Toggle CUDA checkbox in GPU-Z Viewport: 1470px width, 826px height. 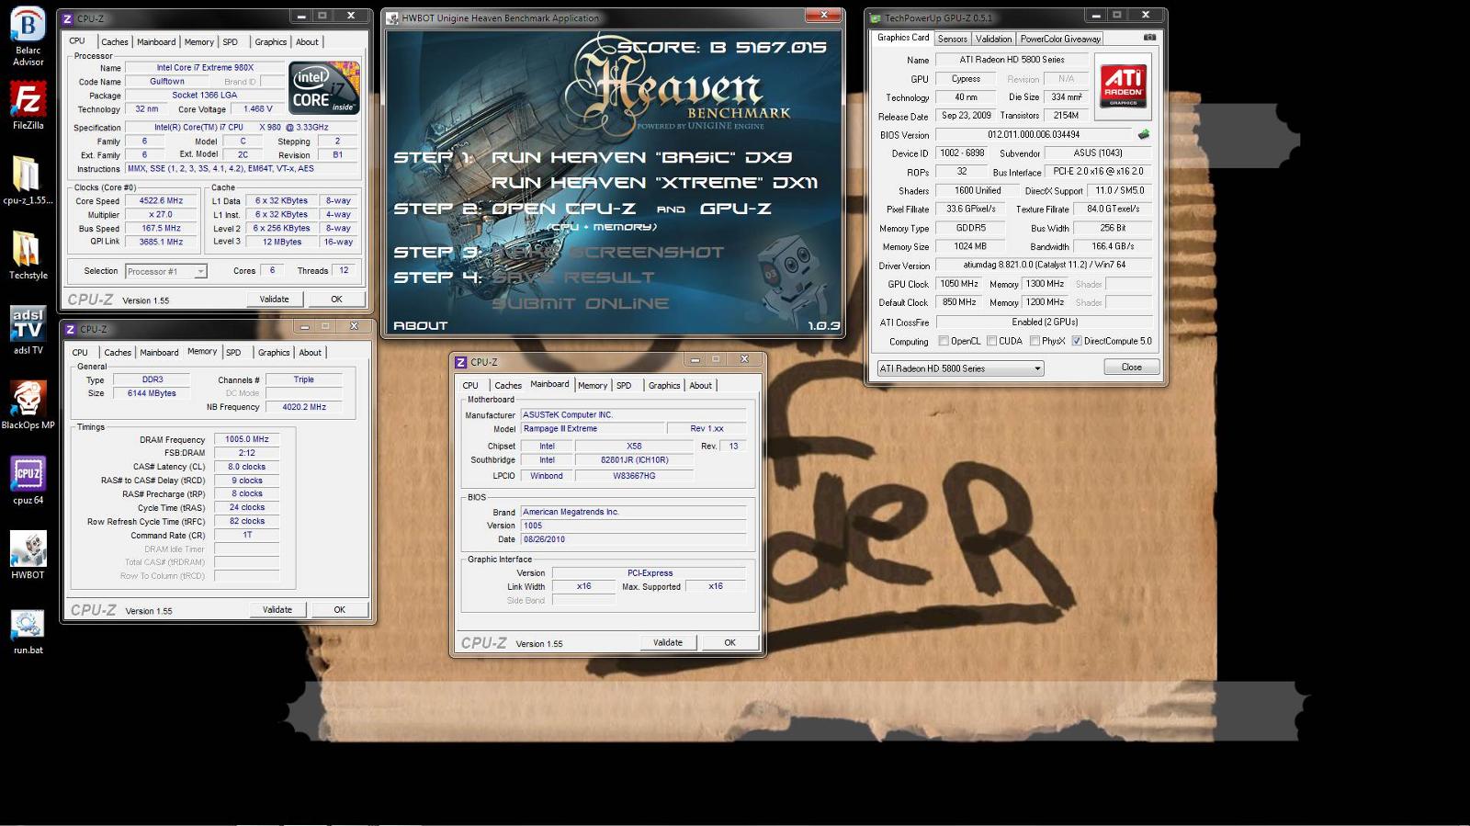[992, 341]
